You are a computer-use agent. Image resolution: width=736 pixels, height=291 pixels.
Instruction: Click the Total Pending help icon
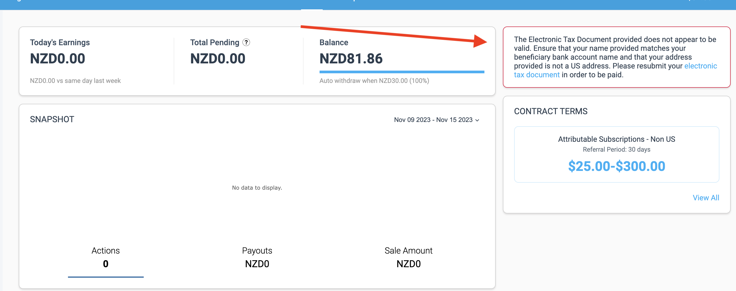coord(246,43)
